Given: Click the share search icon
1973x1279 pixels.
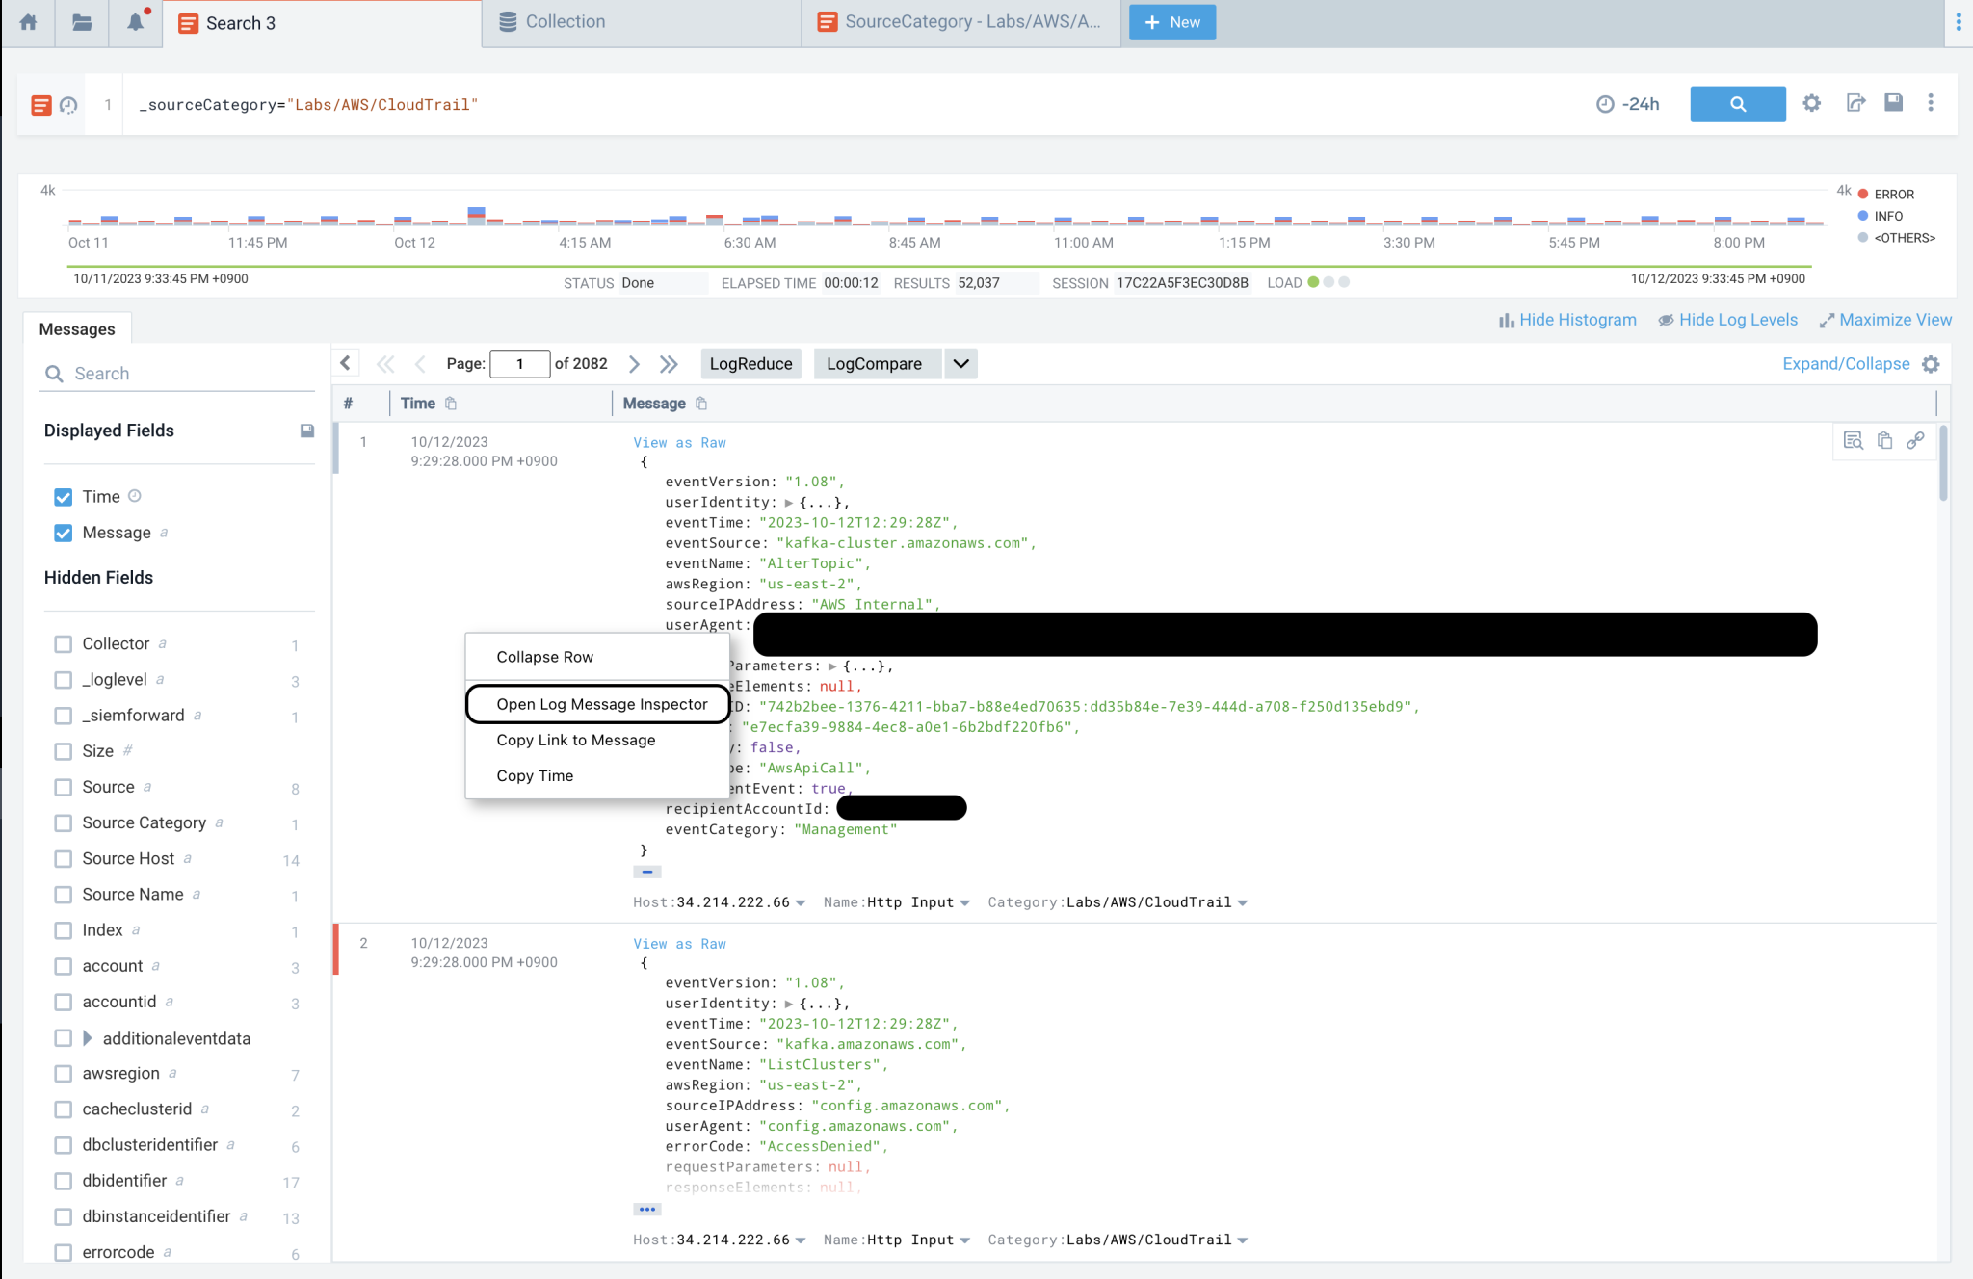Looking at the screenshot, I should click(x=1855, y=103).
